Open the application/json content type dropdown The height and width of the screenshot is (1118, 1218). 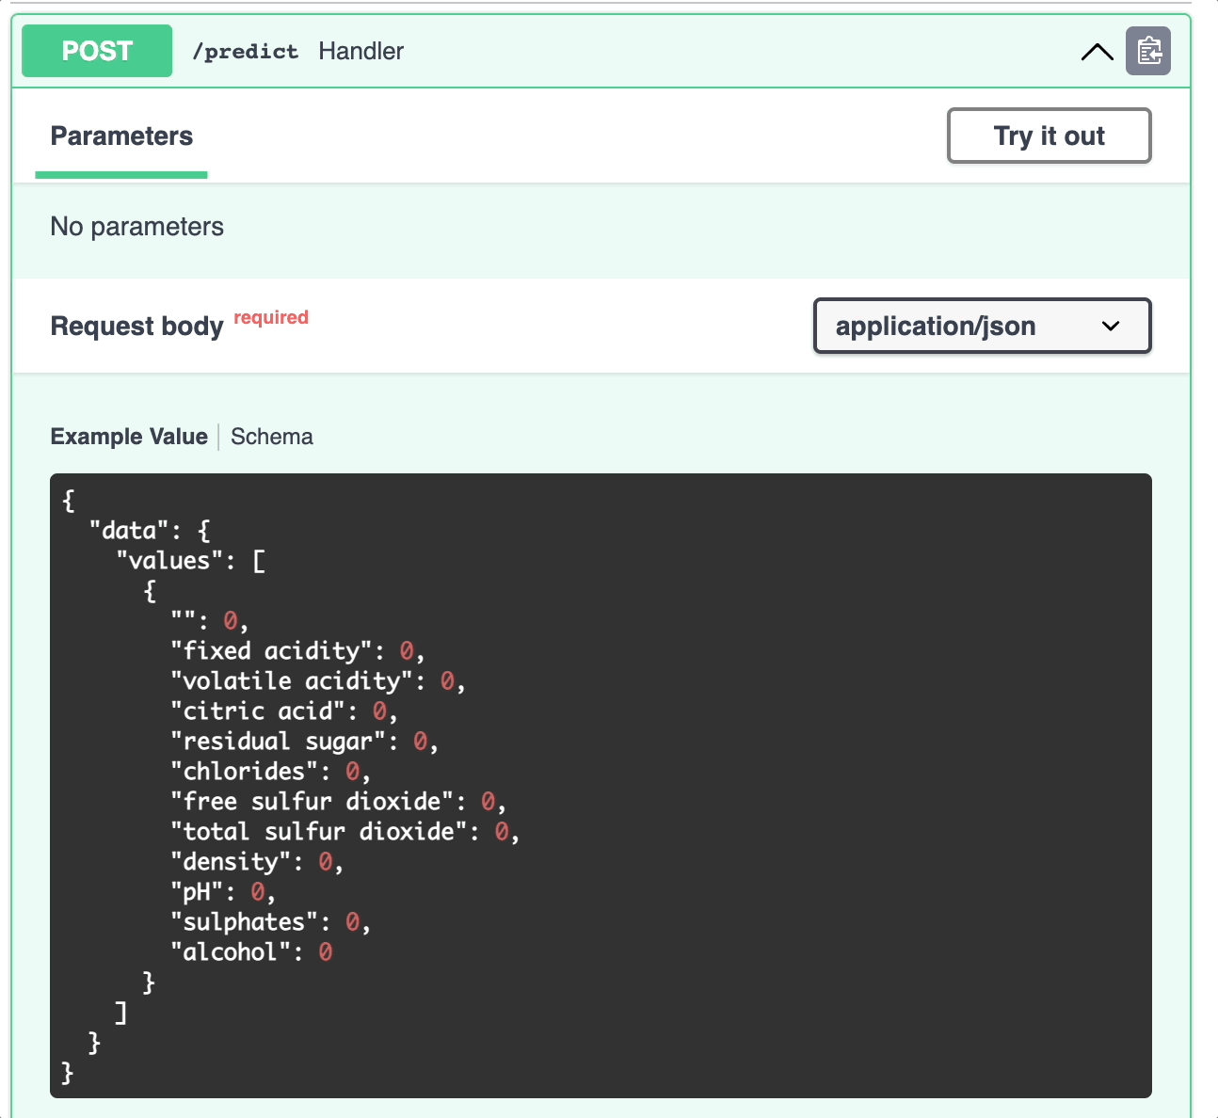pos(982,326)
